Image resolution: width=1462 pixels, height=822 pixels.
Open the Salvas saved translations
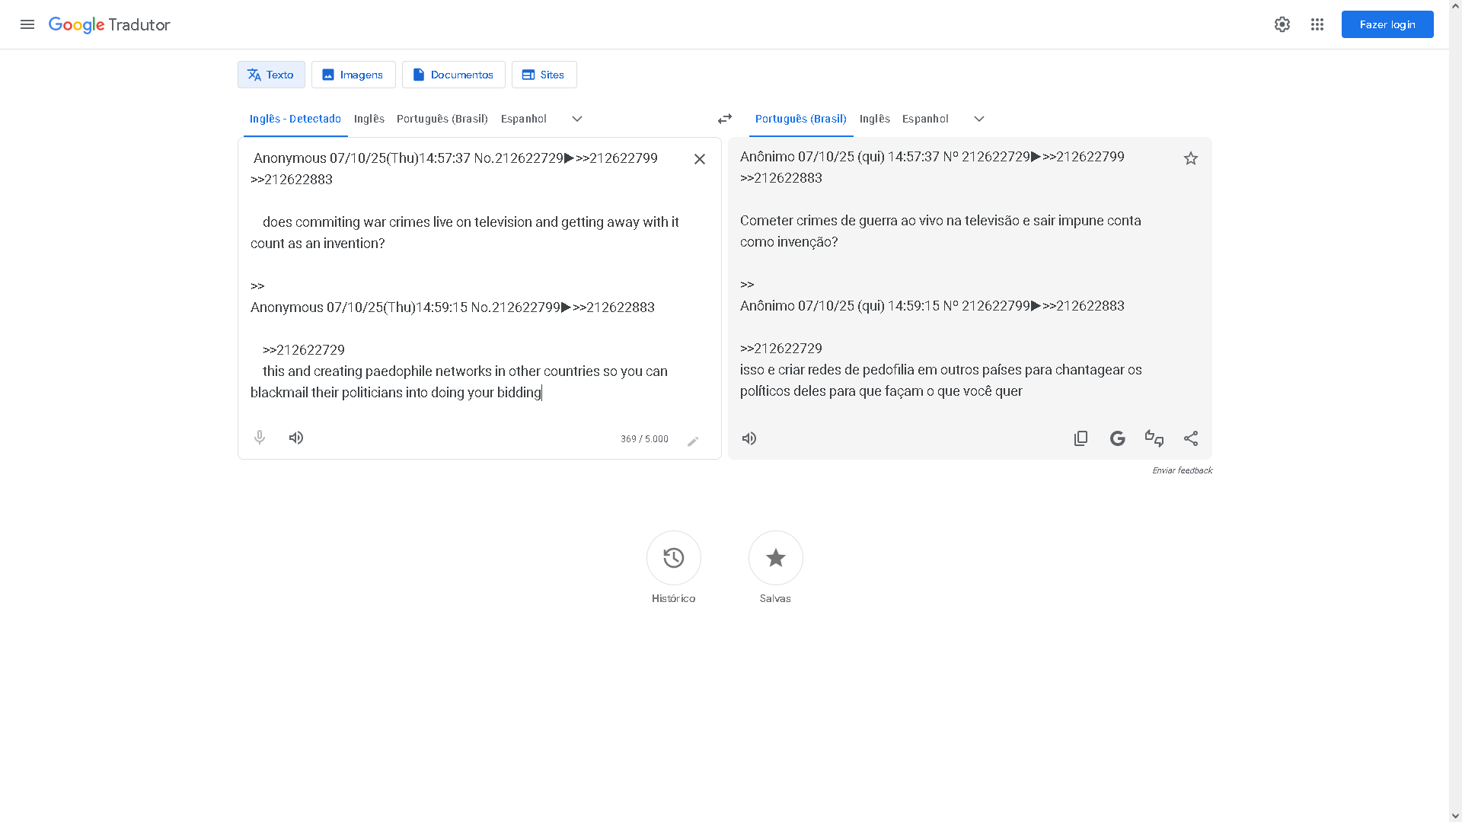coord(776,558)
